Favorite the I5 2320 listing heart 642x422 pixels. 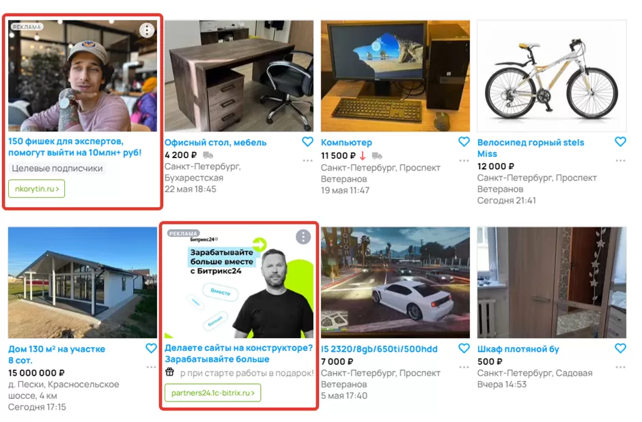click(x=464, y=348)
